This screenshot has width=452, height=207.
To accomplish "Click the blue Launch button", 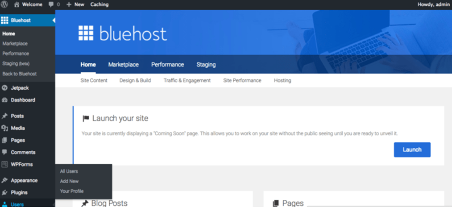I will (412, 149).
